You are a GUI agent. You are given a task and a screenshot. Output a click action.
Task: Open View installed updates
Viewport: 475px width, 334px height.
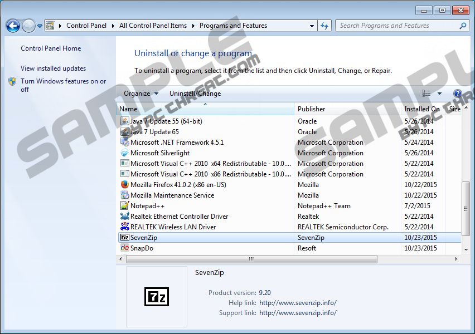[54, 68]
